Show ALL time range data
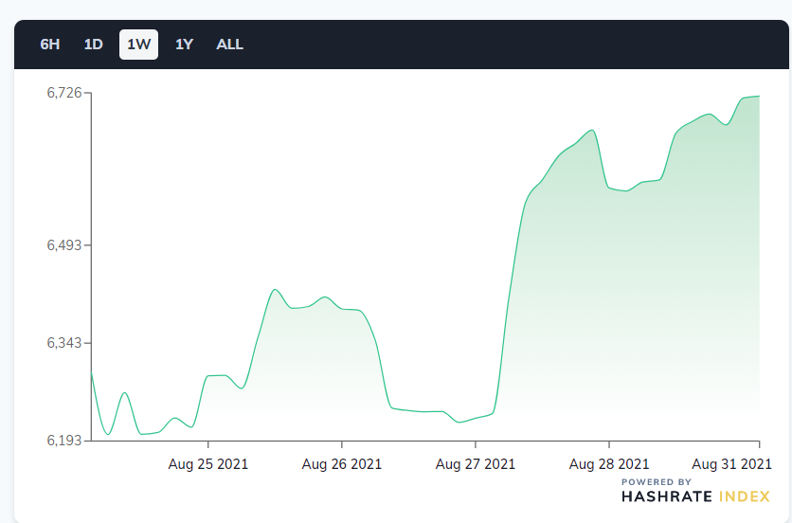Viewport: 792px width, 523px height. tap(230, 45)
